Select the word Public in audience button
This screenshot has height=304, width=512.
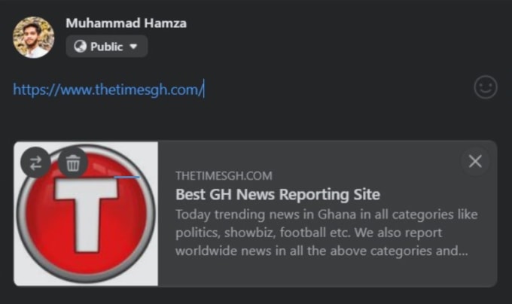pos(107,47)
